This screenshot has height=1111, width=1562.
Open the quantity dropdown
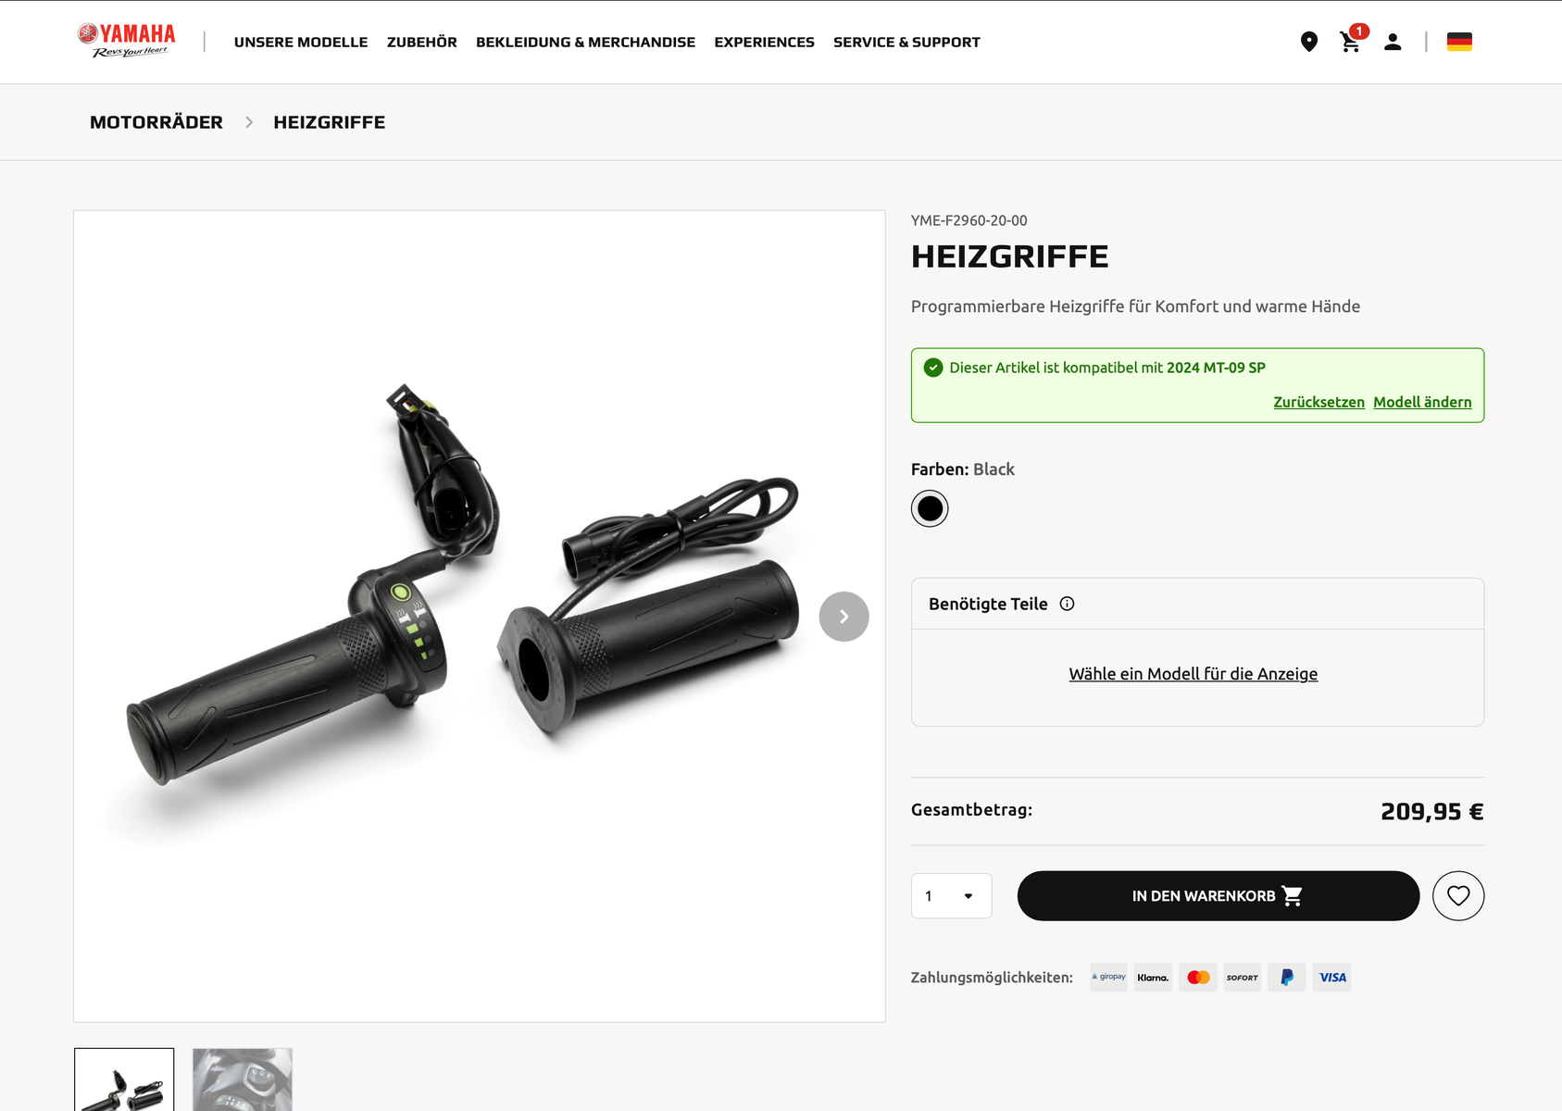point(951,896)
